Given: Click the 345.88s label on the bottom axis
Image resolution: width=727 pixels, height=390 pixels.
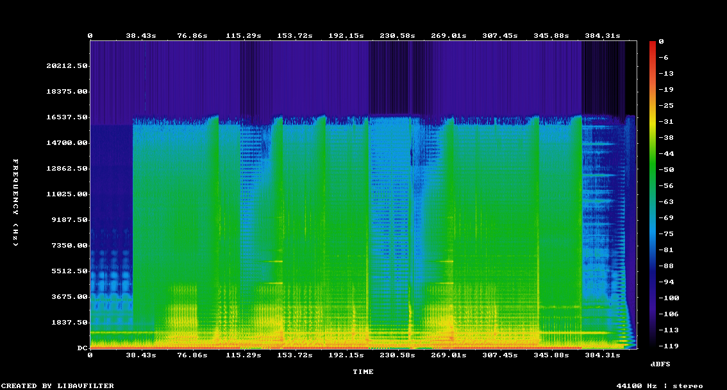Looking at the screenshot, I should tap(552, 355).
